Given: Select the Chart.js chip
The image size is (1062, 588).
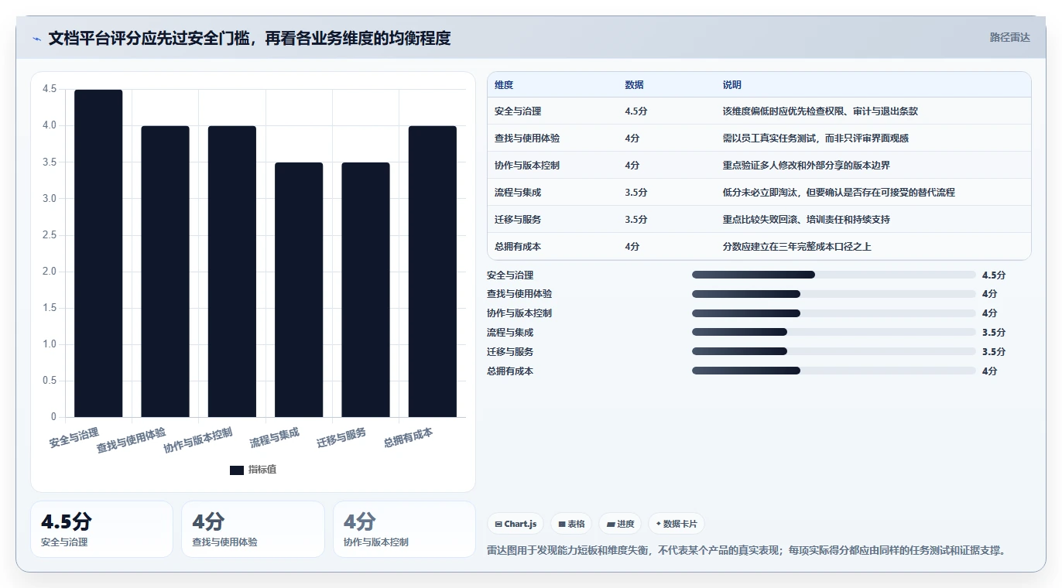Looking at the screenshot, I should pos(516,524).
